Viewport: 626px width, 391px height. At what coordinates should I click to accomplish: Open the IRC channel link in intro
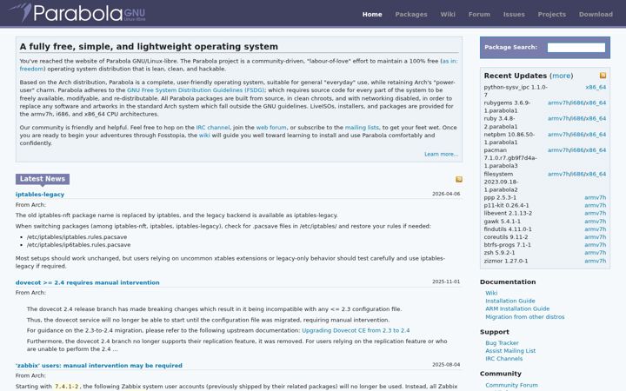pos(213,128)
